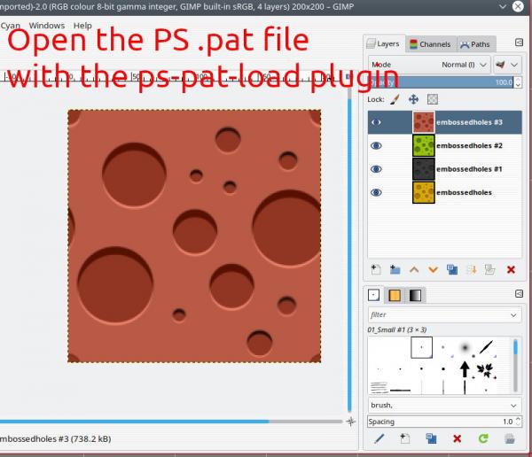532x457 pixels.
Task: Click the brush tag entry field
Action: 438,406
